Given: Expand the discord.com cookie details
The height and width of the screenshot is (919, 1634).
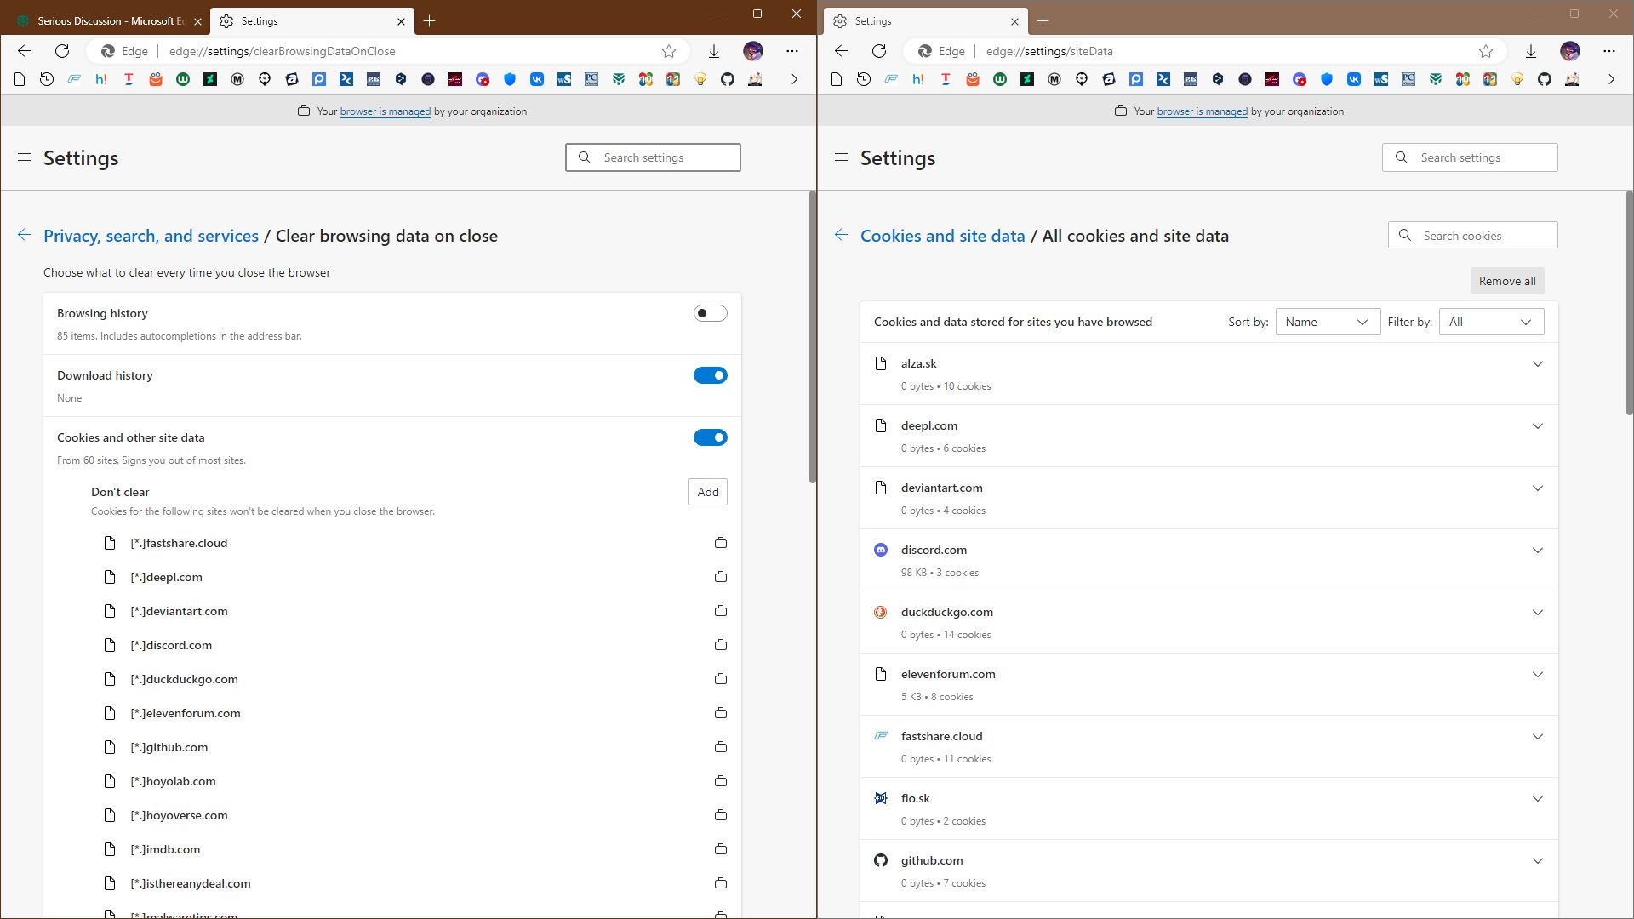Looking at the screenshot, I should point(1537,551).
